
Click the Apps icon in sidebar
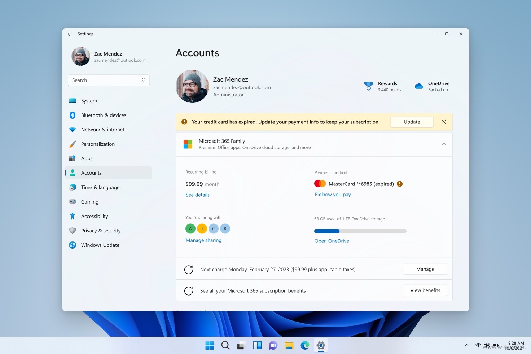[73, 158]
